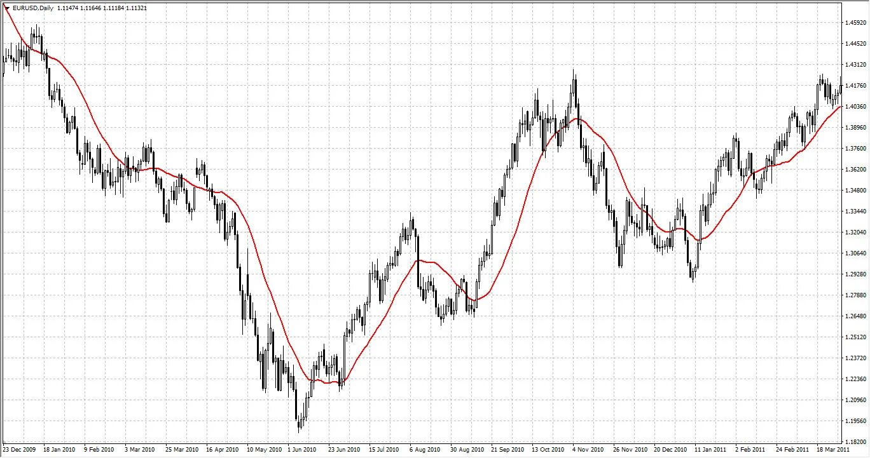Click the 1.27880 price label
The image size is (870, 458).
click(x=855, y=295)
